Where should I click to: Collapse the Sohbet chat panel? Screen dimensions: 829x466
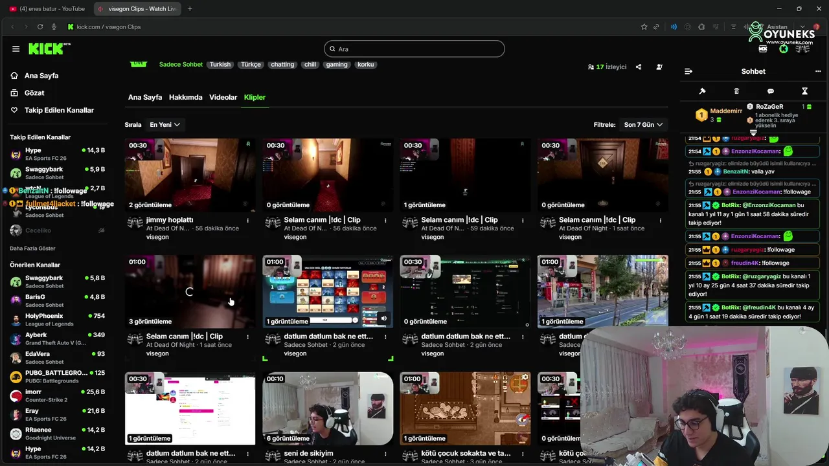(688, 71)
